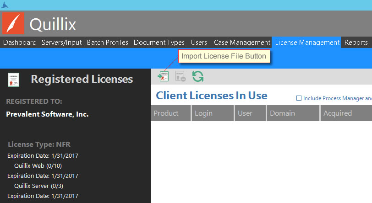Image resolution: width=372 pixels, height=203 pixels.
Task: Enable Include Process Manager checkbox
Action: (x=299, y=98)
